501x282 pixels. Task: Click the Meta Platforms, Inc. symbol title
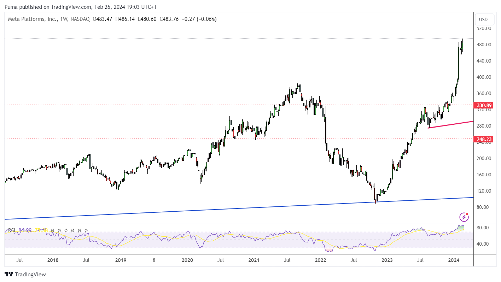[x=33, y=19]
